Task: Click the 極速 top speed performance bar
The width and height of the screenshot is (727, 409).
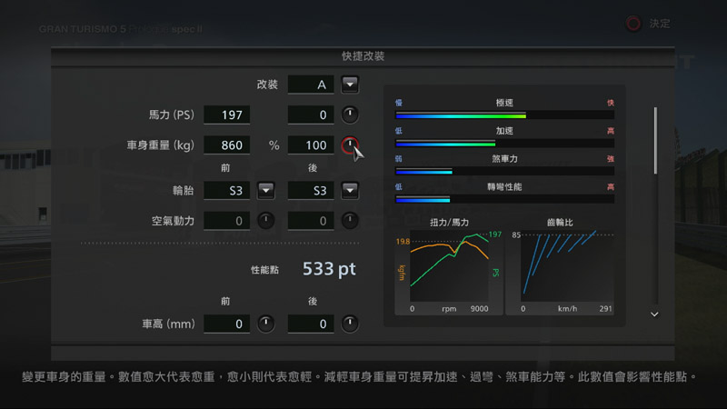Action: coord(504,115)
